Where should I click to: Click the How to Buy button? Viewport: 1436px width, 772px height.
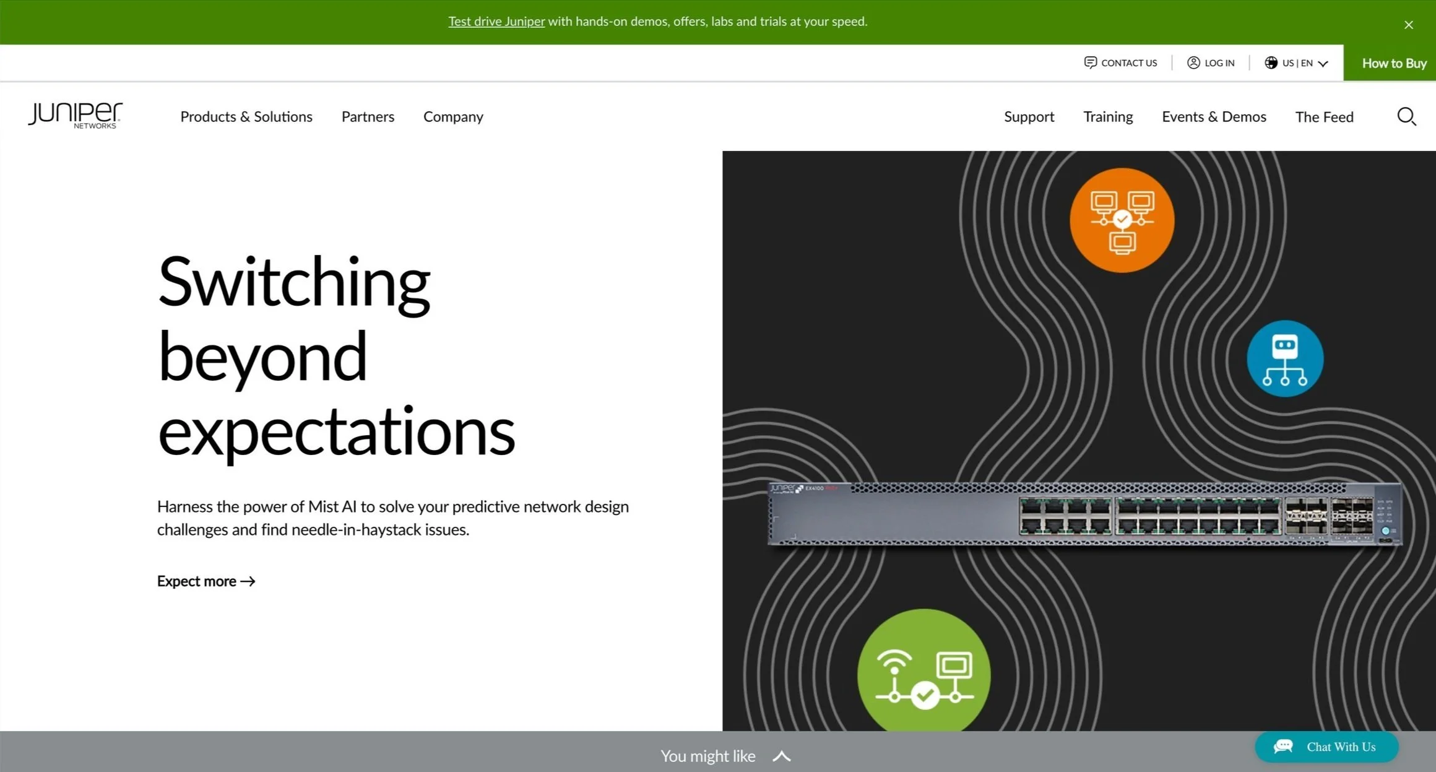click(1393, 63)
